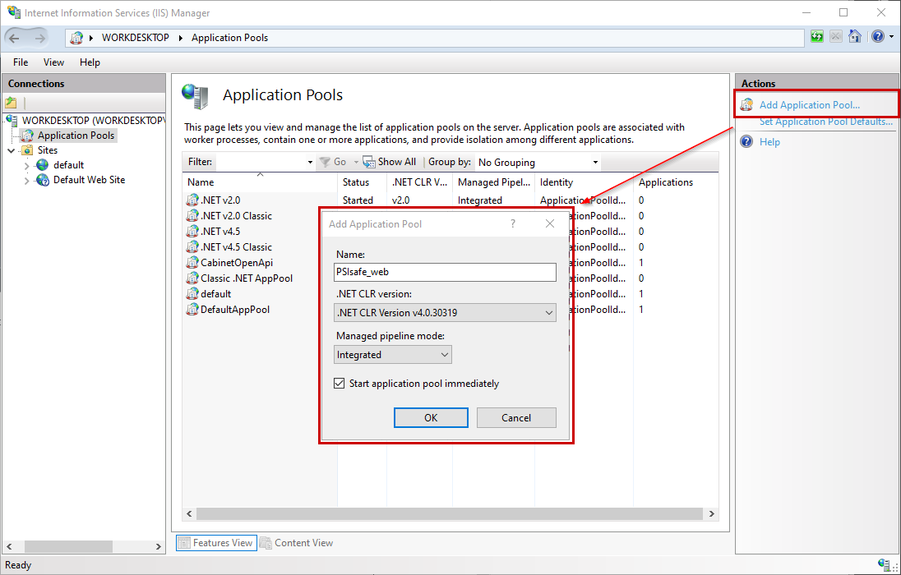
Task: Click the CabinetOpenApi pool icon
Action: 192,263
